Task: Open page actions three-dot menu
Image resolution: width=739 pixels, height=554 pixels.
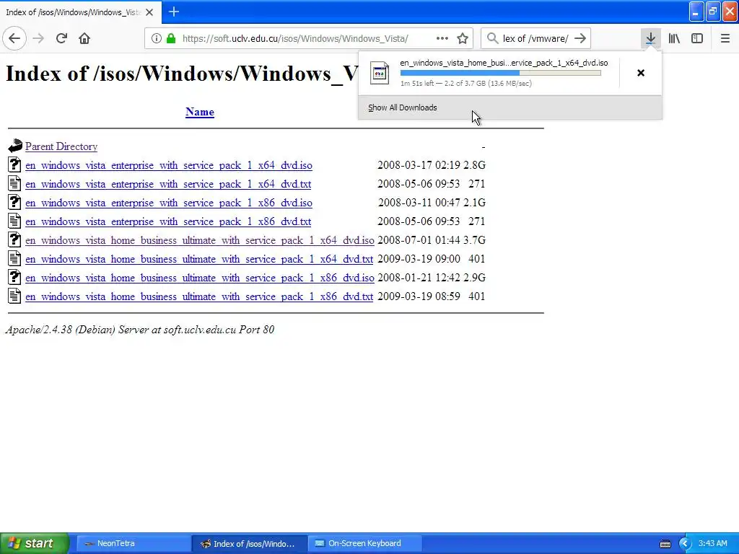Action: coord(442,38)
